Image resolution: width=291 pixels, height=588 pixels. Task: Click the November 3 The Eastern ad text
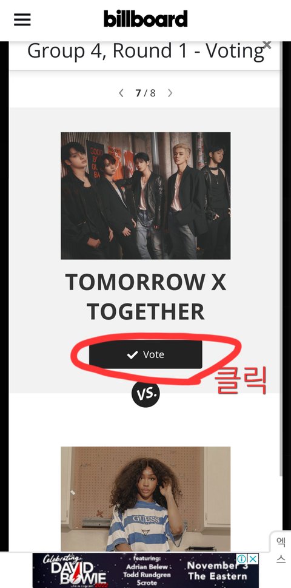[218, 571]
